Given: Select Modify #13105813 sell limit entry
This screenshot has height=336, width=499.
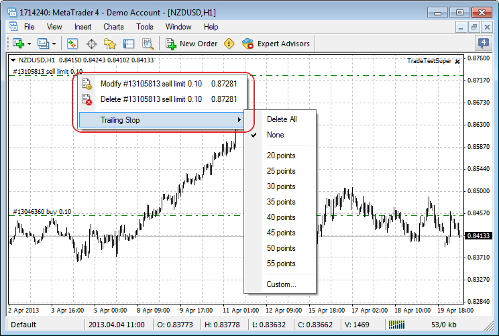Looking at the screenshot, I should click(162, 84).
